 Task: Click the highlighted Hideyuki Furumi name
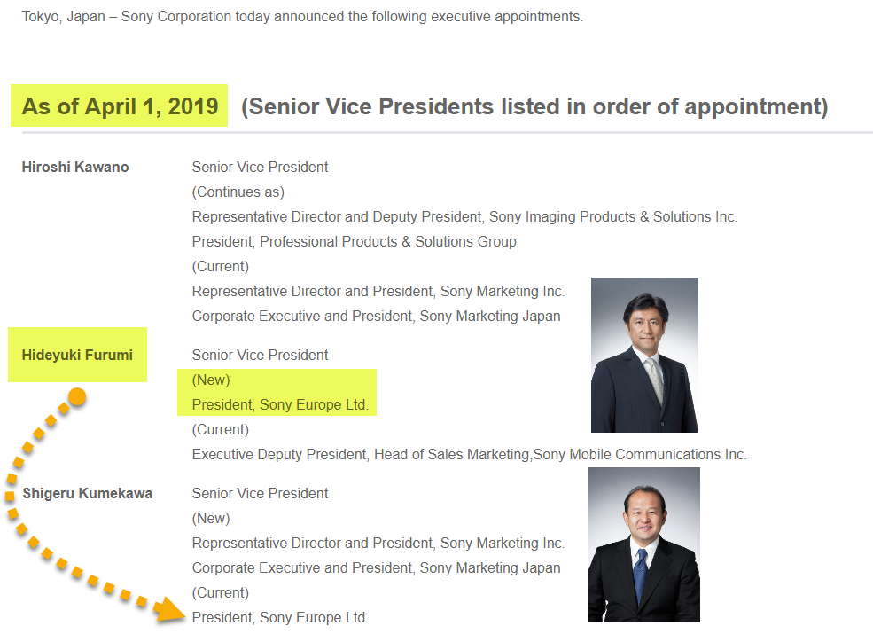point(77,355)
